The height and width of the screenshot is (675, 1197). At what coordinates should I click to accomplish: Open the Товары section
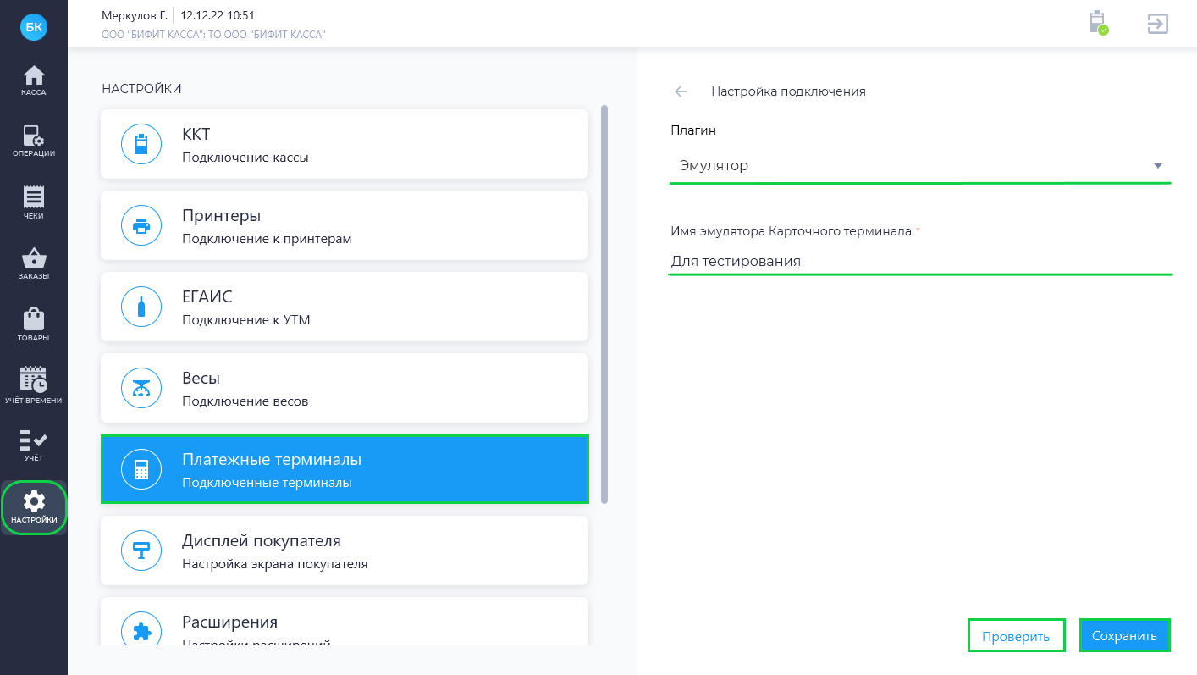point(34,324)
